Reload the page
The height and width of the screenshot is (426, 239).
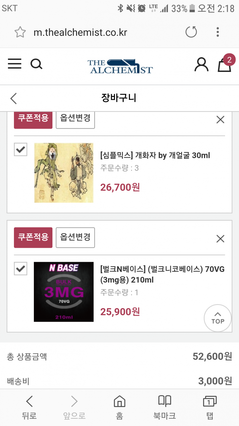click(x=191, y=32)
